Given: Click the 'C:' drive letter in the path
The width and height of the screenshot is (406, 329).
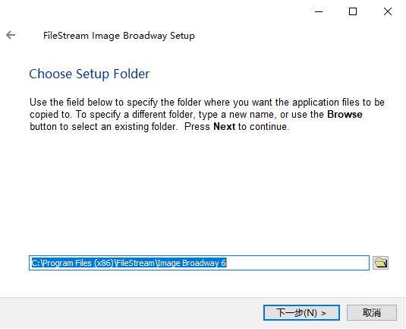Looking at the screenshot, I should click(x=36, y=263).
